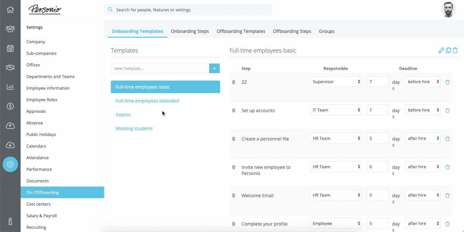Open the before hire dropdown for ZZ
The width and height of the screenshot is (464, 232).
(x=423, y=82)
